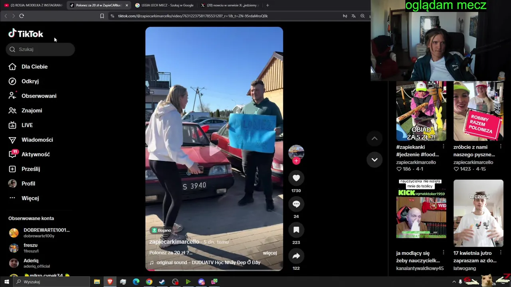Open creator avatar beside the video
Viewport: 511px width, 287px height.
coord(296,152)
